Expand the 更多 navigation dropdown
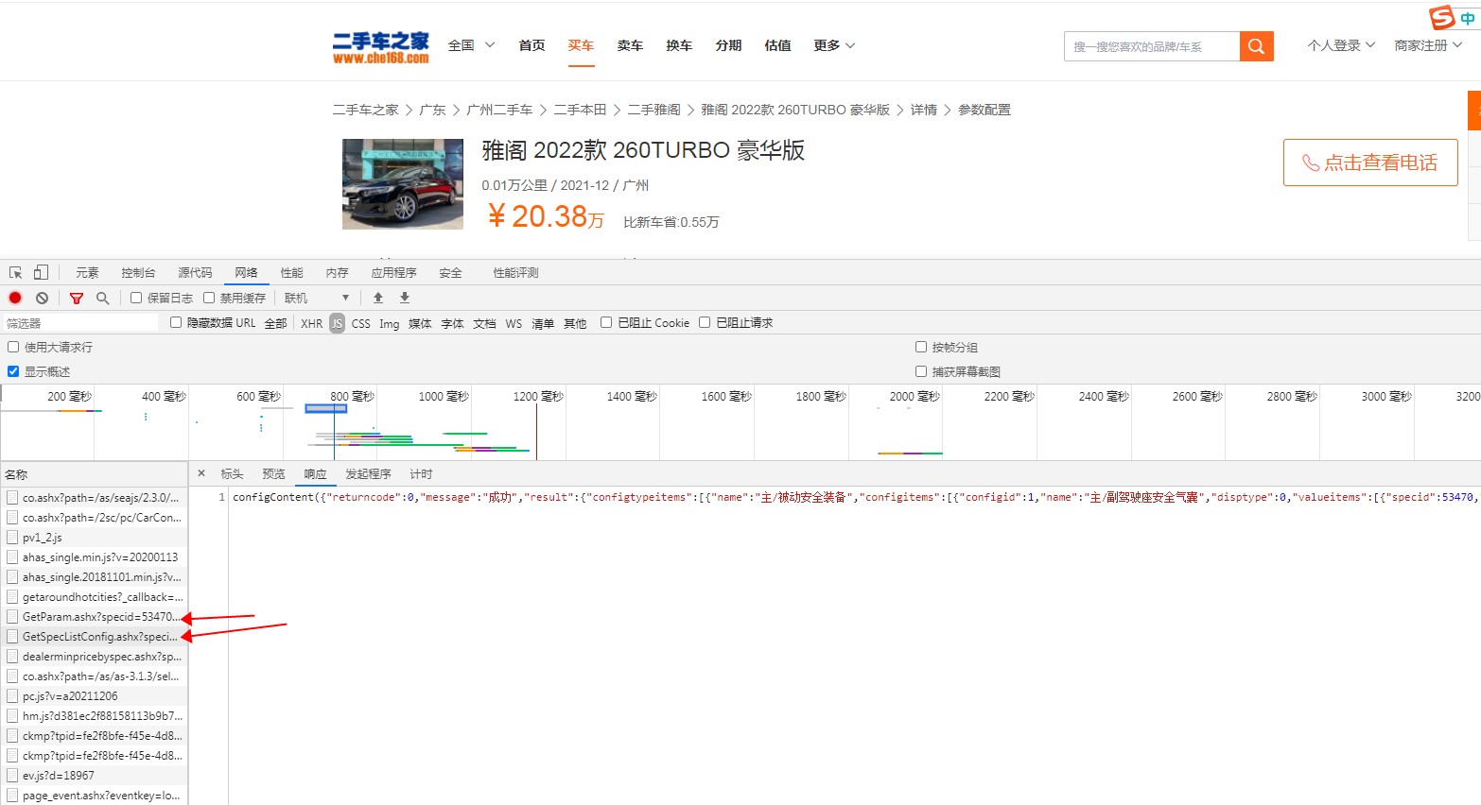The height and width of the screenshot is (805, 1481). click(x=831, y=44)
